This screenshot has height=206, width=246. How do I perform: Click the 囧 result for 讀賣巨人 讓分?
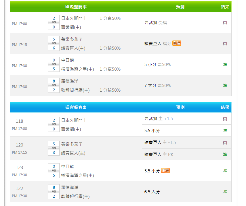(225, 43)
